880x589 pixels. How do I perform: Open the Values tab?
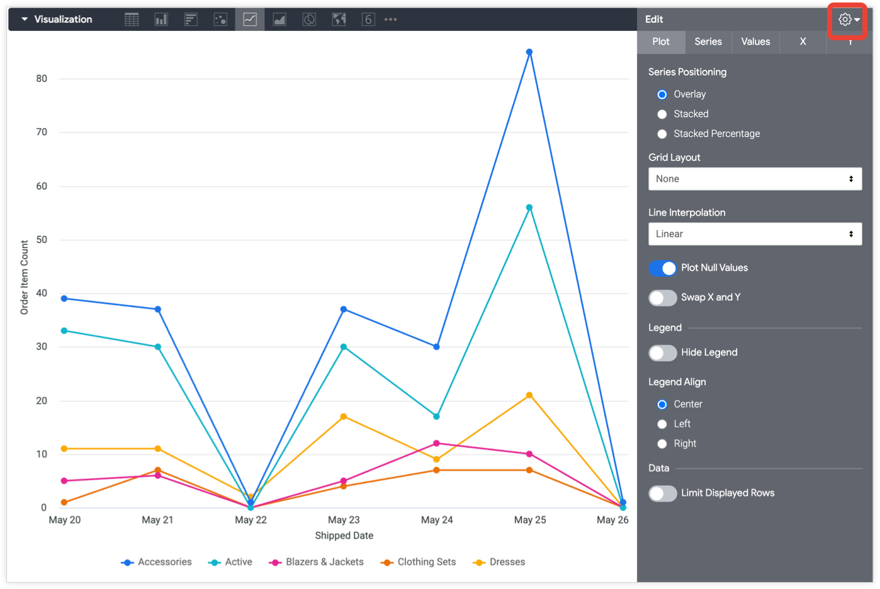pos(755,42)
